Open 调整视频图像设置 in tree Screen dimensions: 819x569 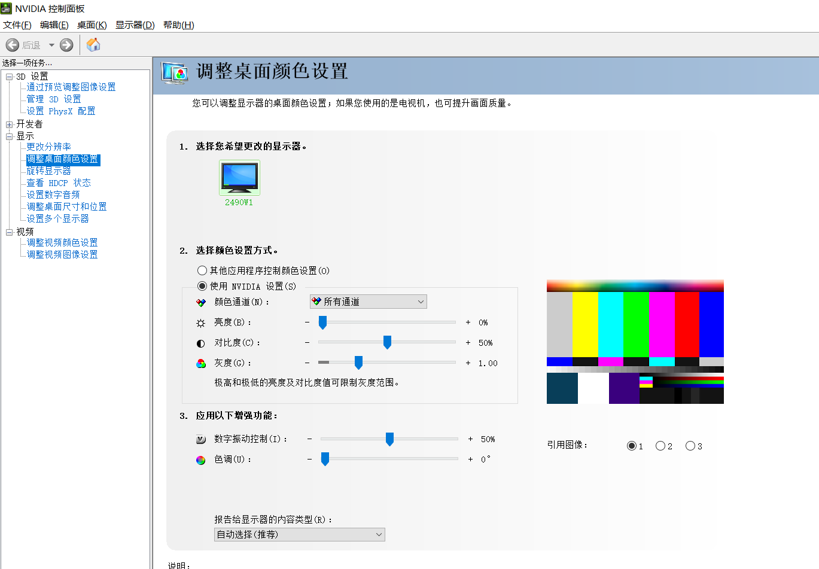coord(62,255)
